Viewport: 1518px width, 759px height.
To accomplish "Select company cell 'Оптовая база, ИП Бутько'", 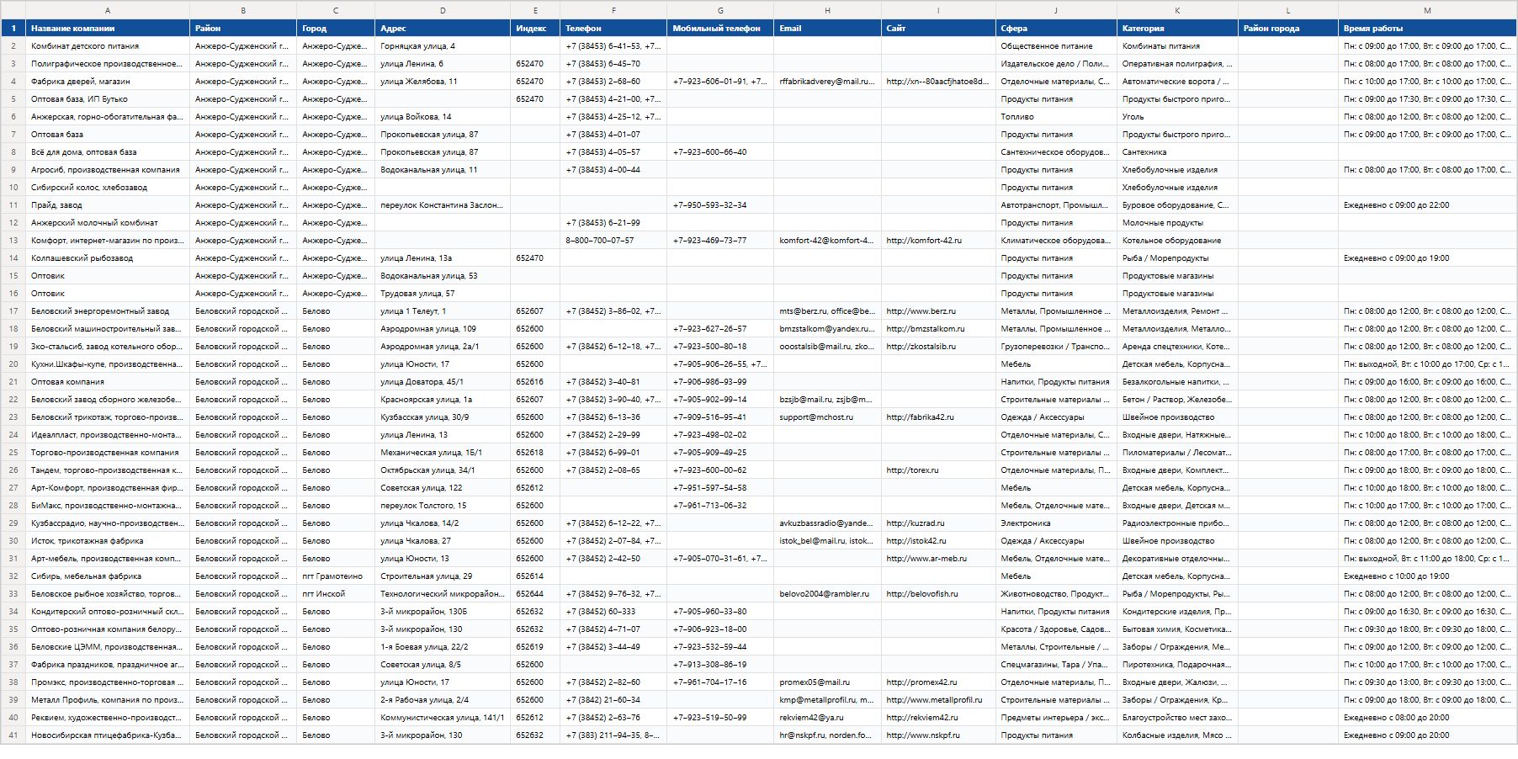I will [108, 99].
